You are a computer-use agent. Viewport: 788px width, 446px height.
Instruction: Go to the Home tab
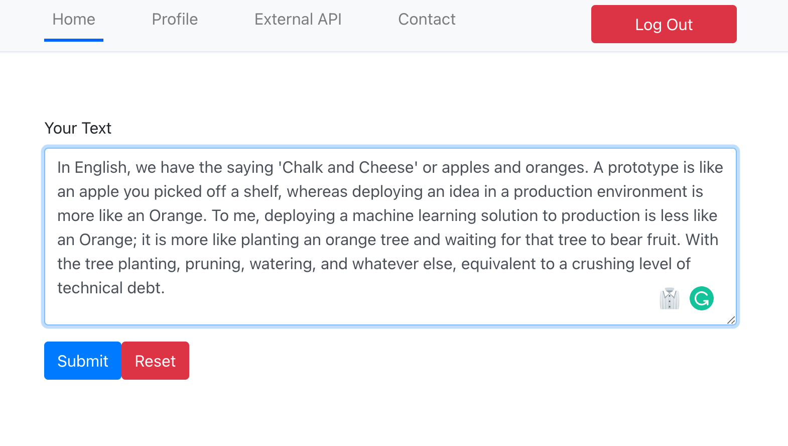point(74,20)
